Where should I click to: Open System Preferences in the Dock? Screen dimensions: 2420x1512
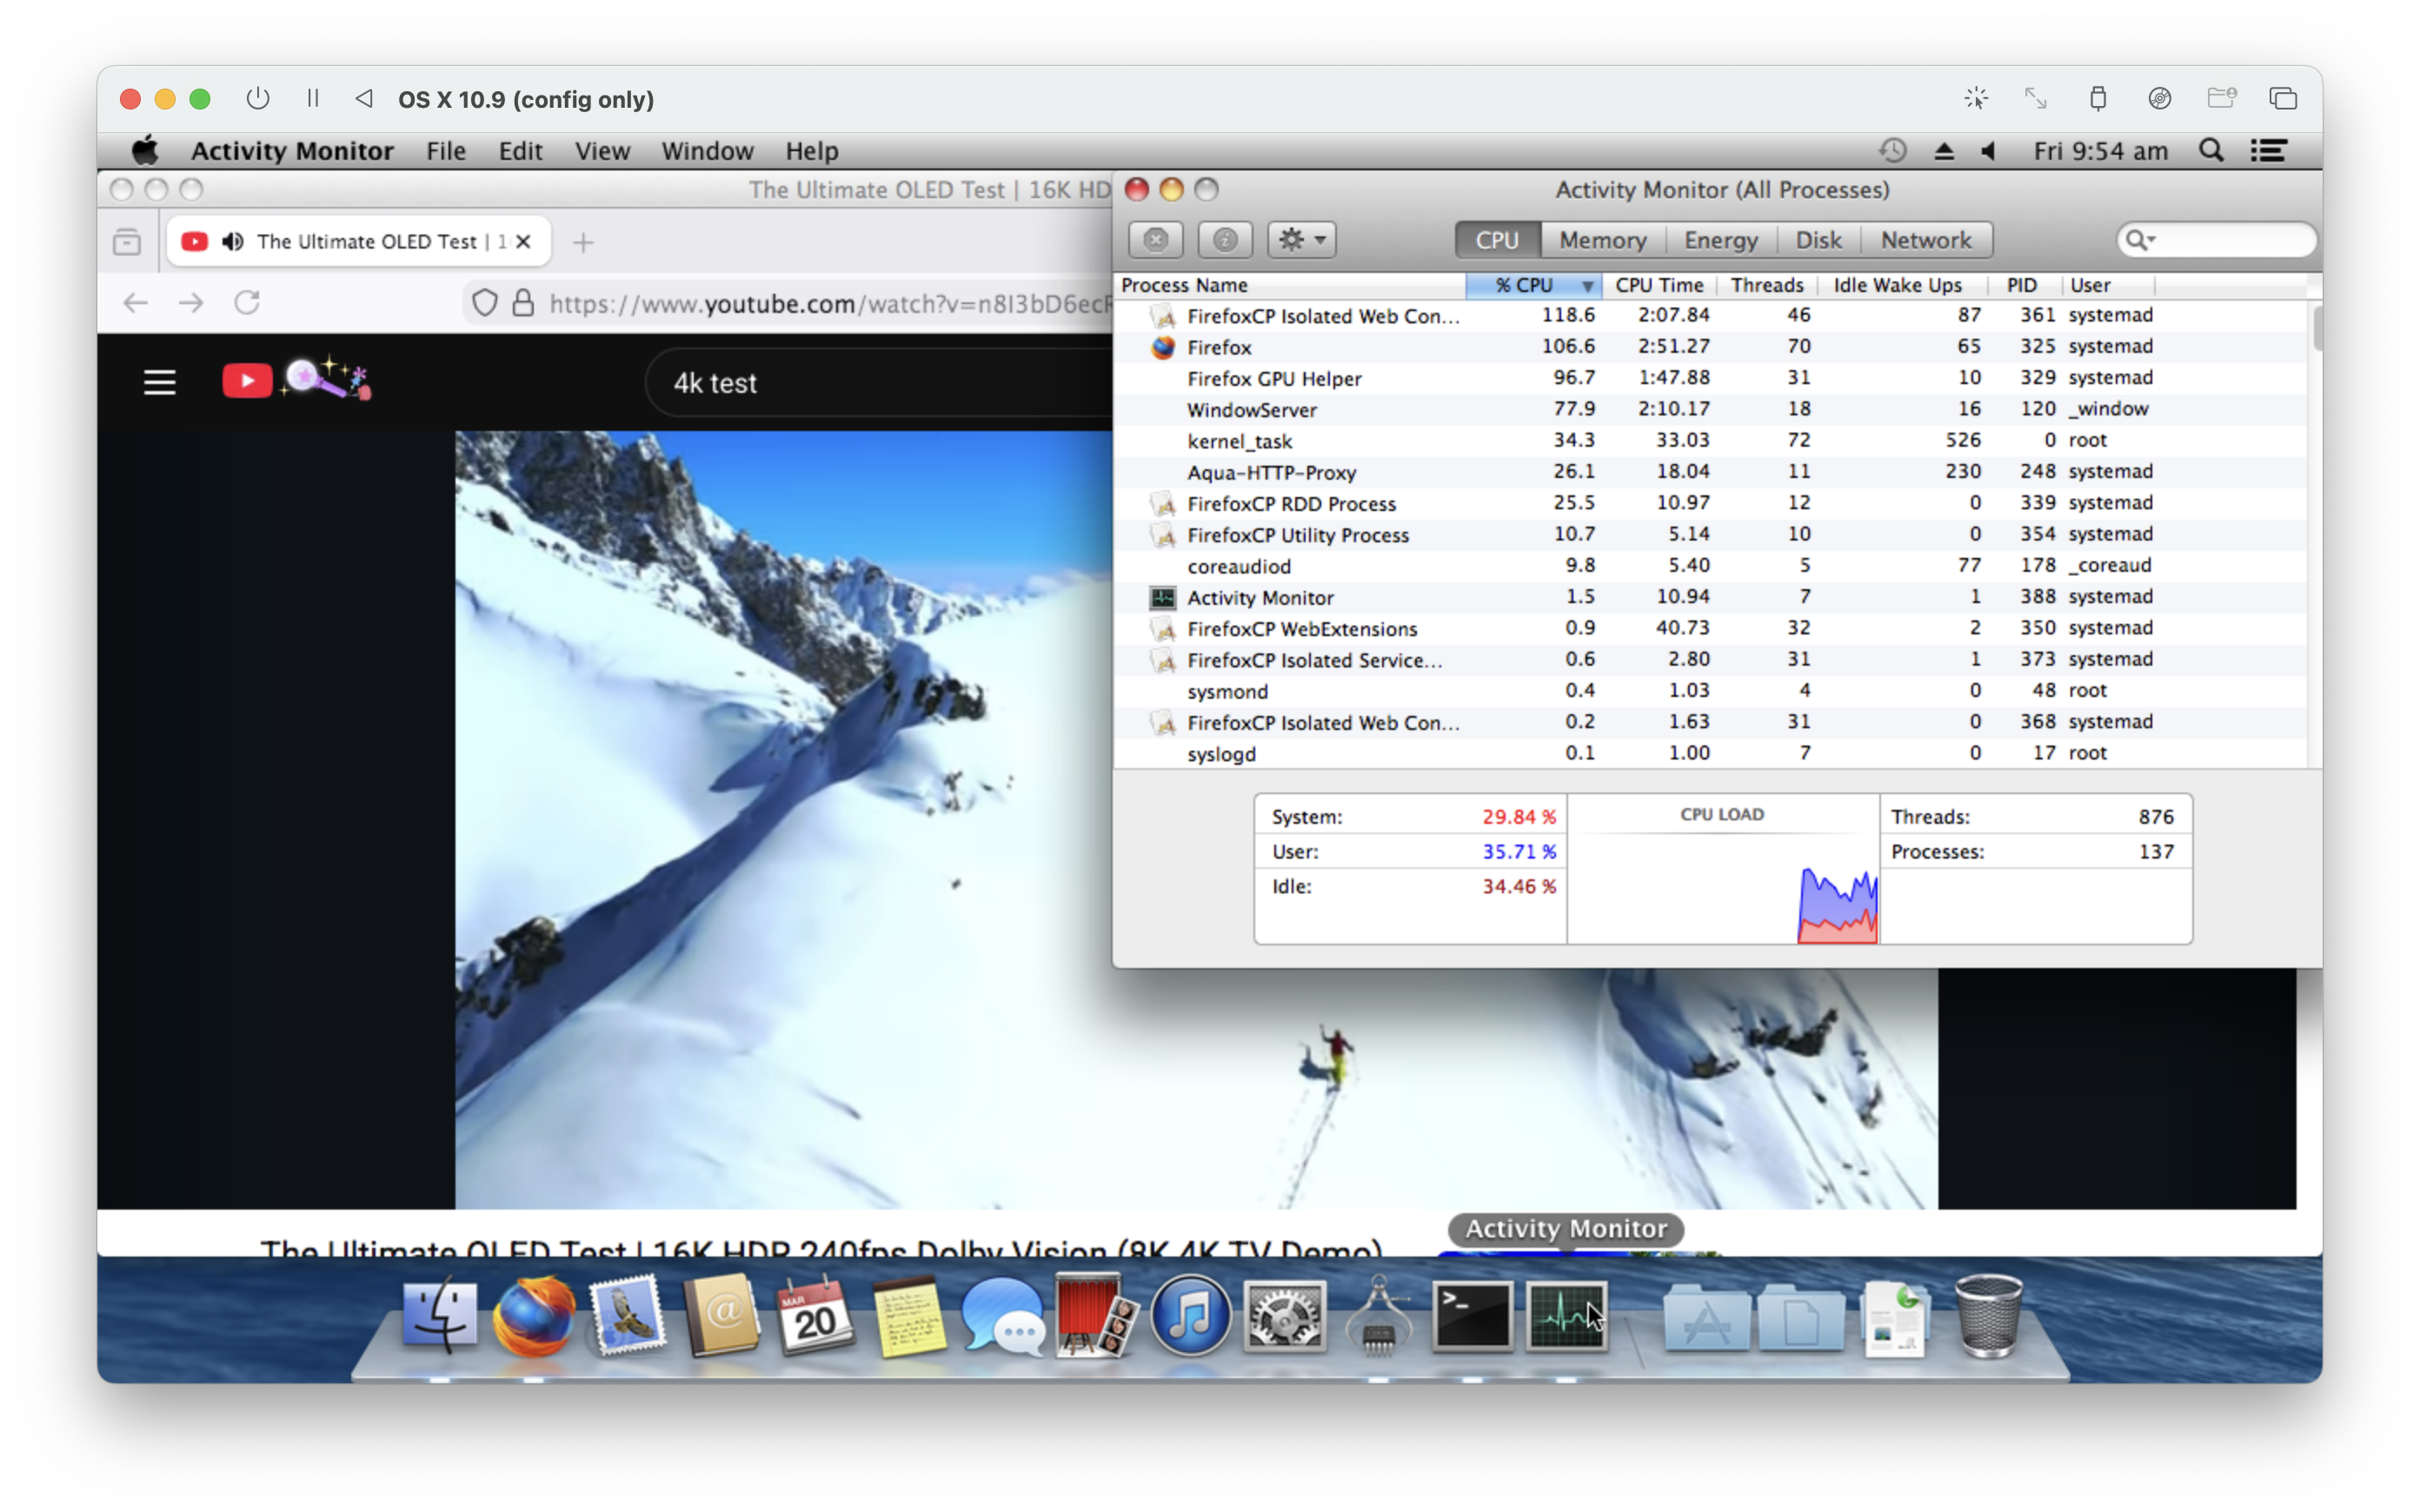click(x=1284, y=1317)
